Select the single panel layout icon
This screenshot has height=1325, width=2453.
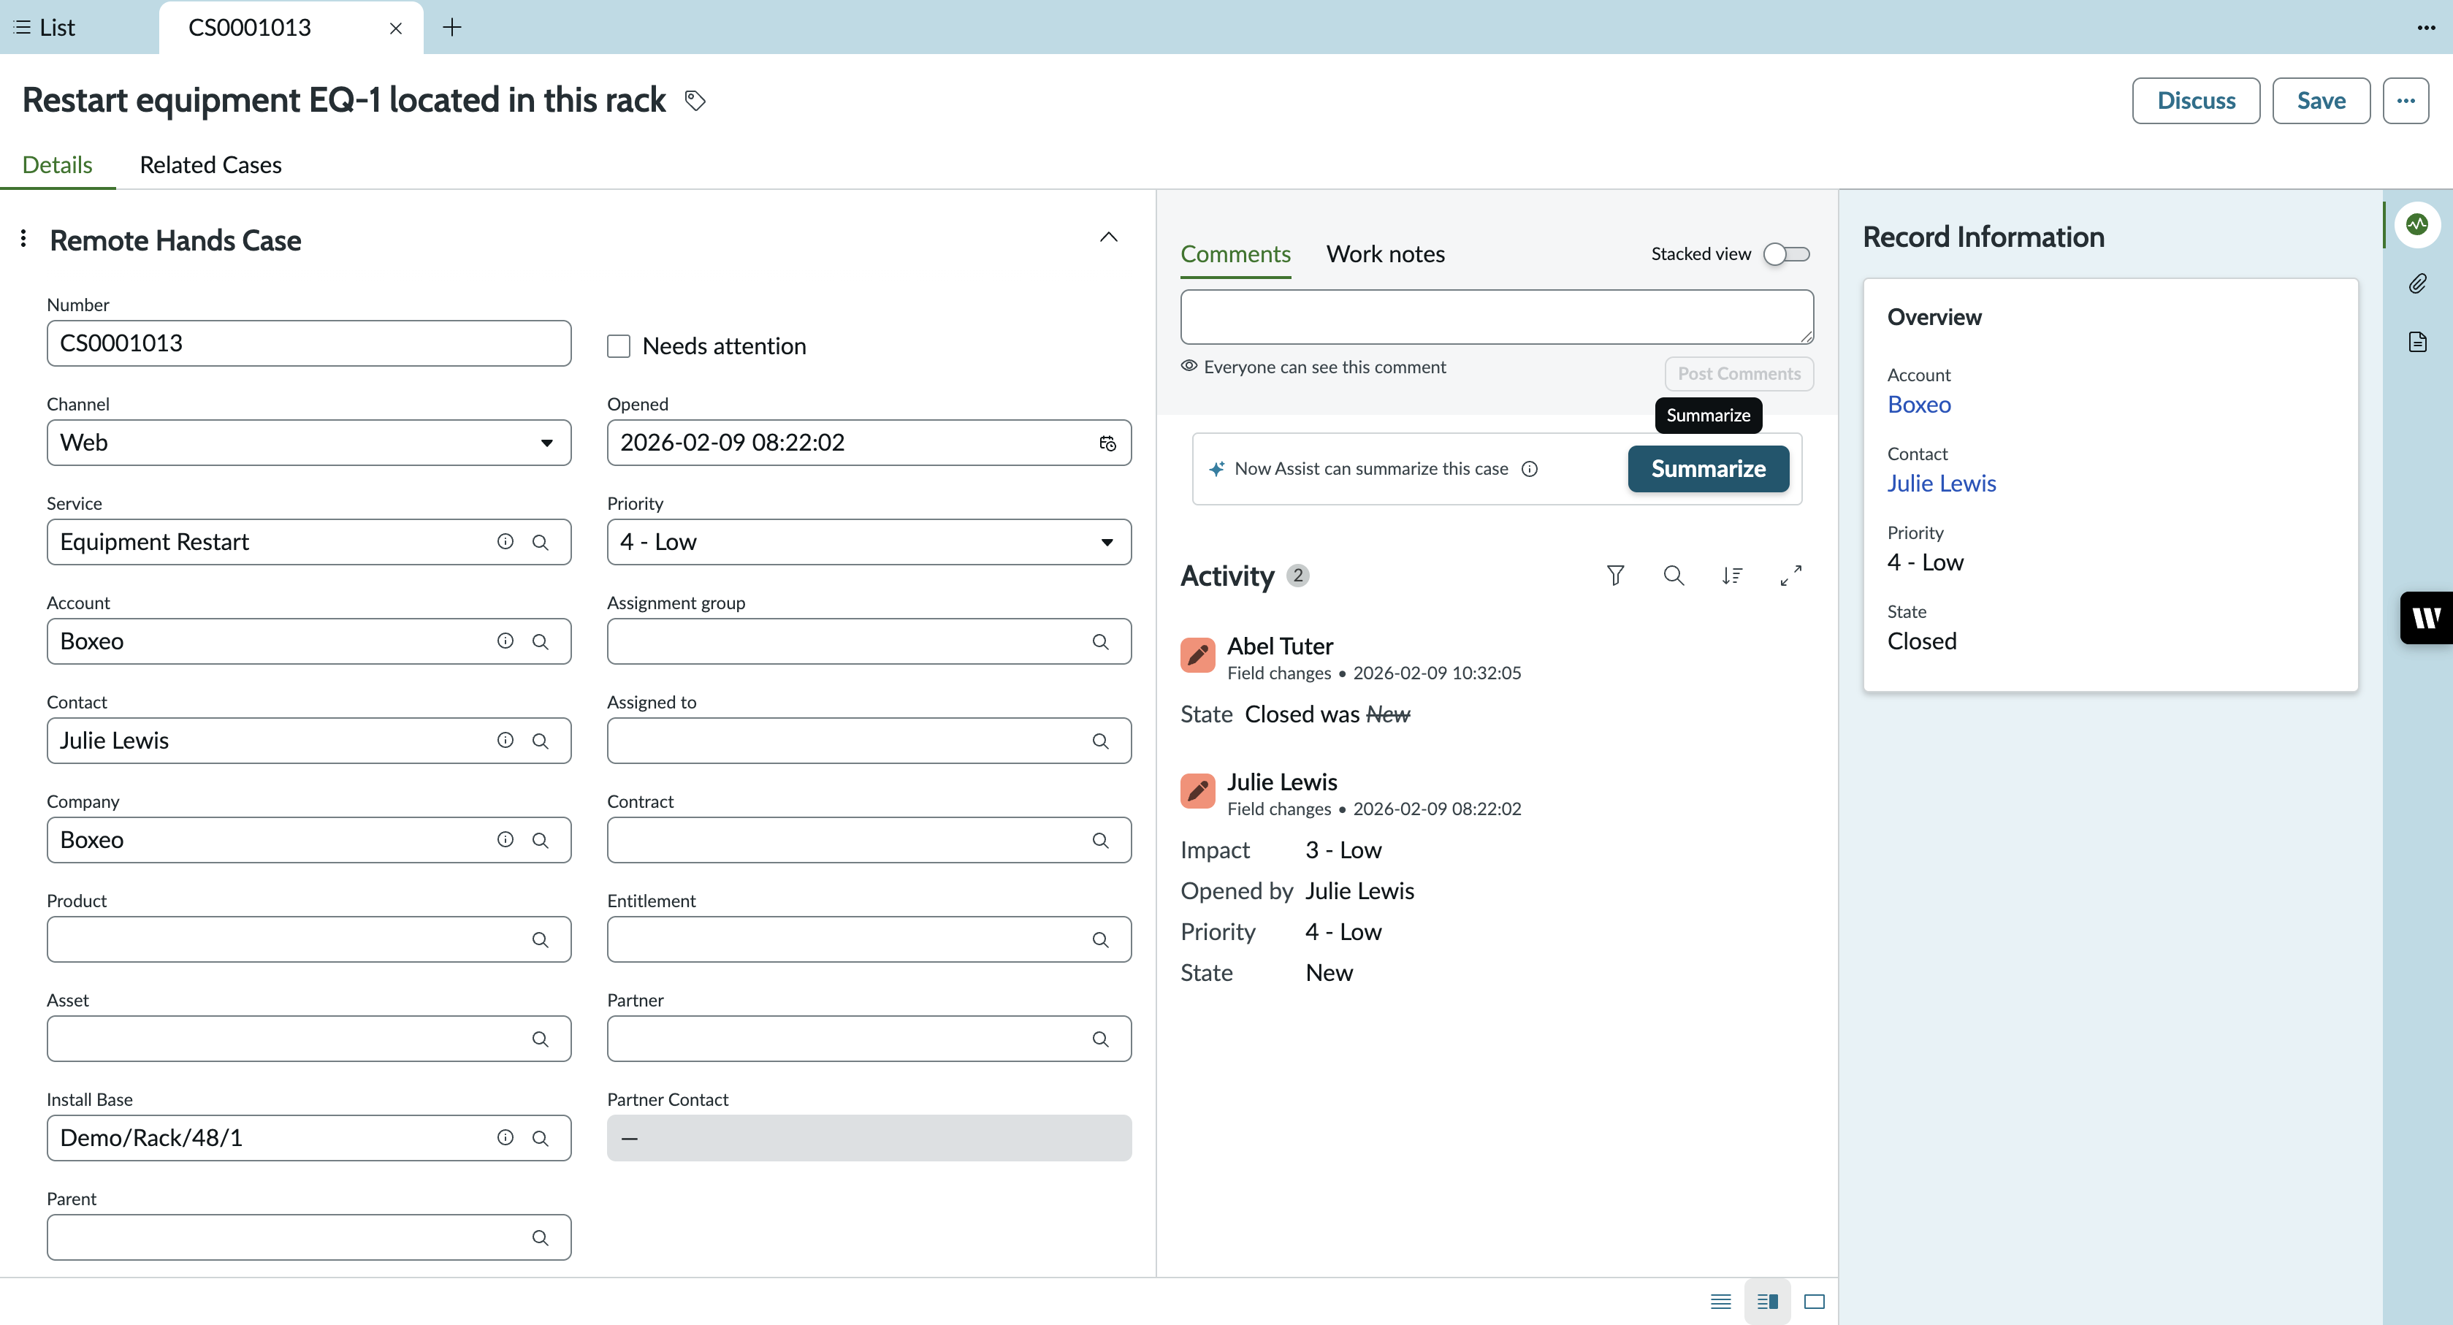coord(1814,1301)
